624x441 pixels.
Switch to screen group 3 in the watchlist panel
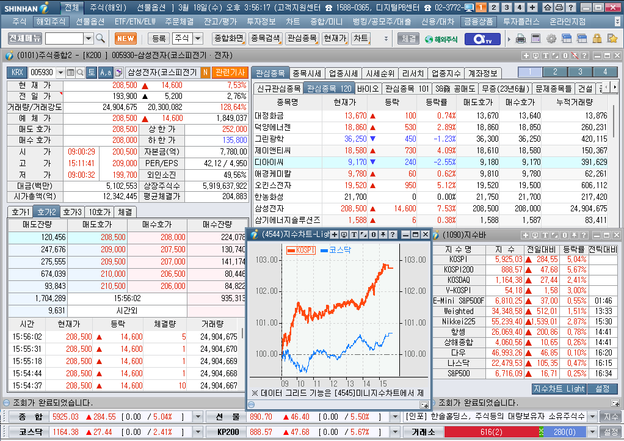point(580,72)
